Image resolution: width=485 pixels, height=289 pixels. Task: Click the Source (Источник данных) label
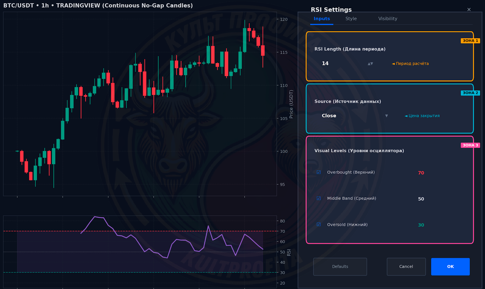click(348, 102)
